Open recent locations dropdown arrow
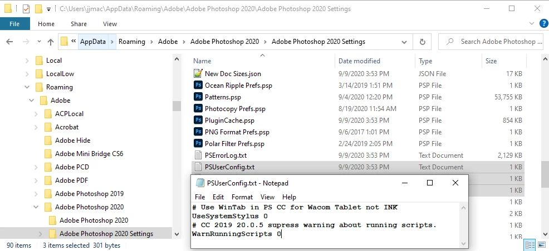The height and width of the screenshot is (251, 549). (39, 42)
